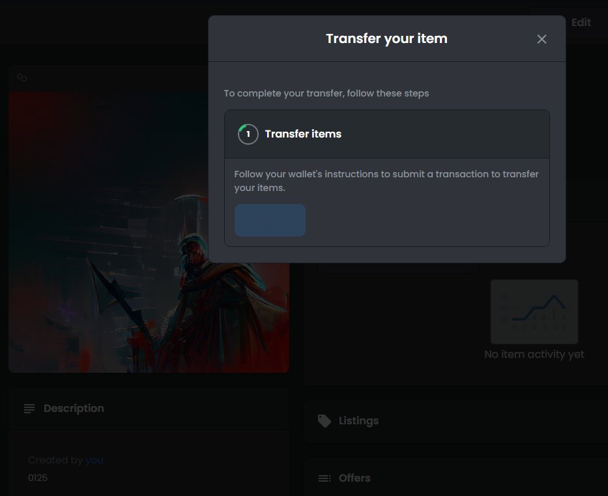This screenshot has width=608, height=496.
Task: Expand the Description section
Action: [149, 409]
